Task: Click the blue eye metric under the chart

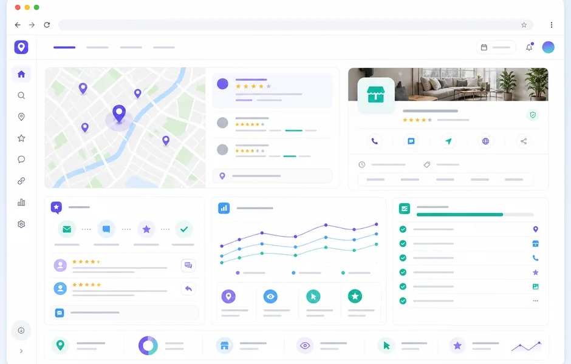Action: point(270,297)
